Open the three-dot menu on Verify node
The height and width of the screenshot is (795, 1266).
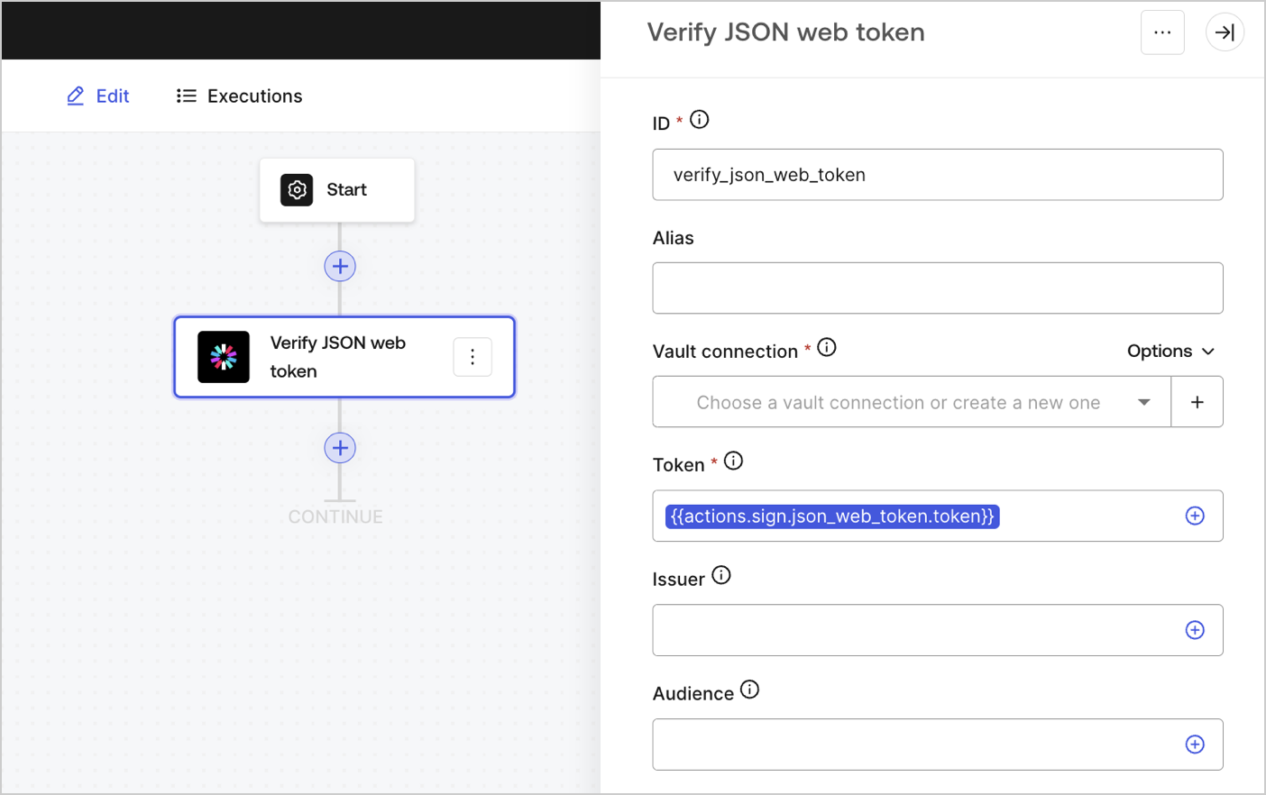point(472,357)
